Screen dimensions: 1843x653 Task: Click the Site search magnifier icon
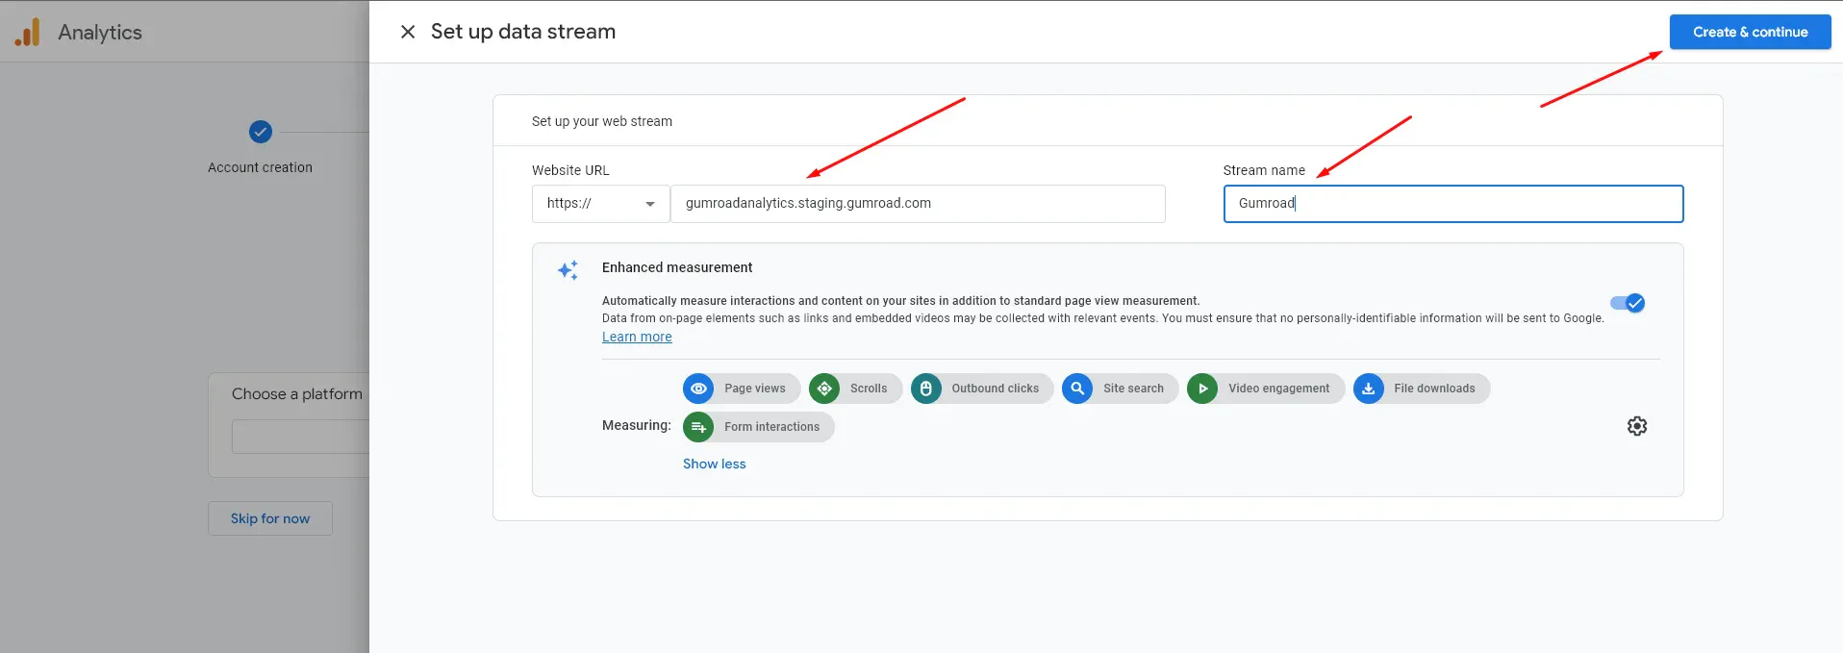point(1077,389)
